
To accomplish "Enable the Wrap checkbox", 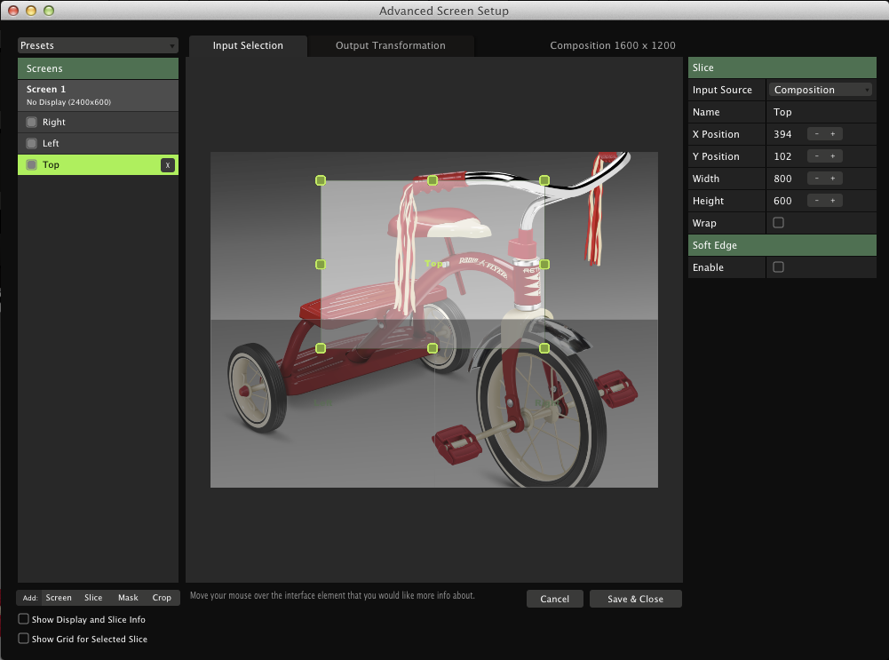I will click(779, 223).
